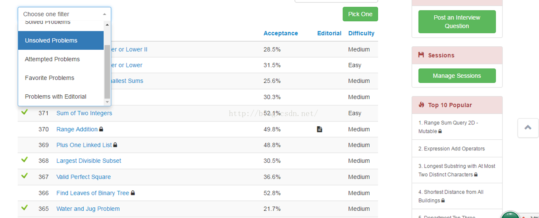
Task: Click the flame icon beside Top 10 Popular
Action: point(421,105)
